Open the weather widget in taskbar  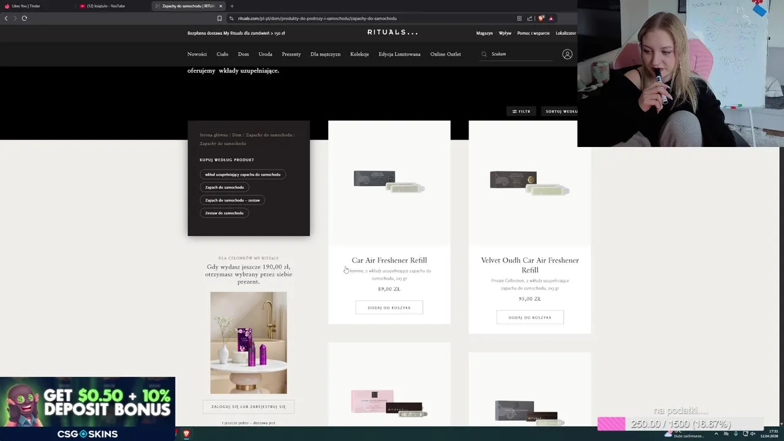click(x=685, y=434)
